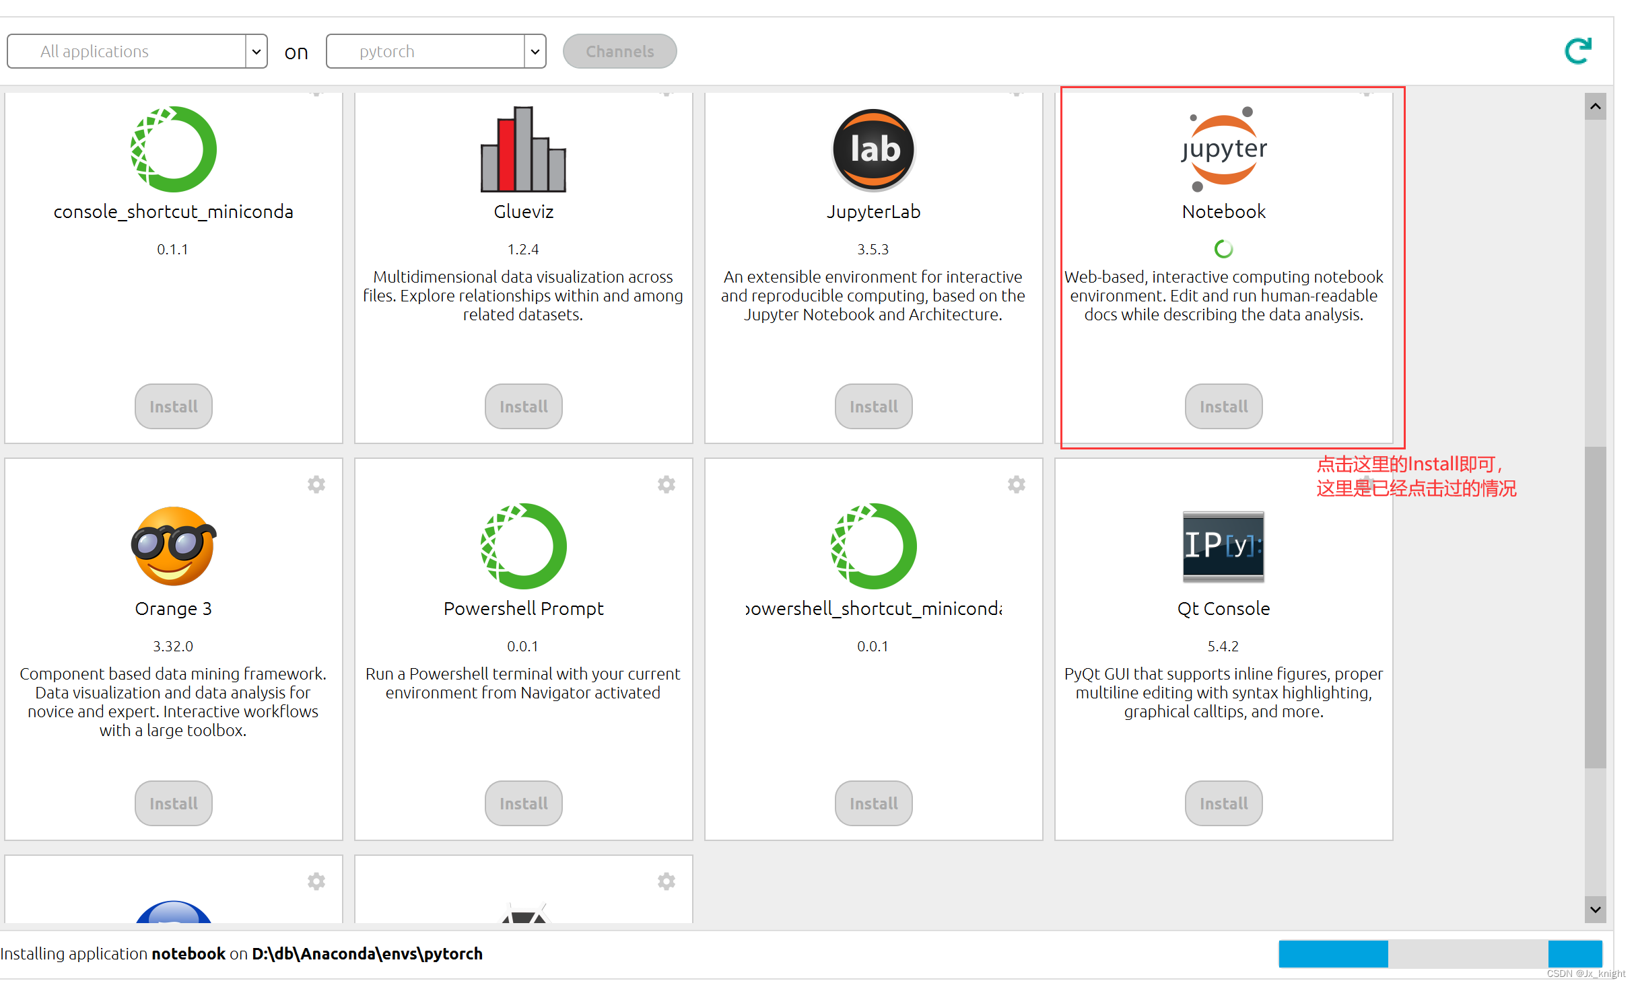This screenshot has width=1636, height=985.
Task: Click the JupyterLab application logo
Action: pyautogui.click(x=873, y=149)
